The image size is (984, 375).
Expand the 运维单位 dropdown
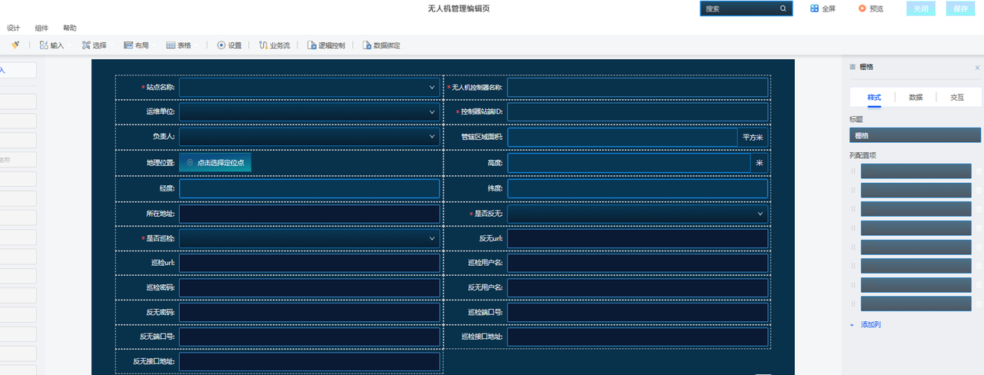(x=309, y=112)
